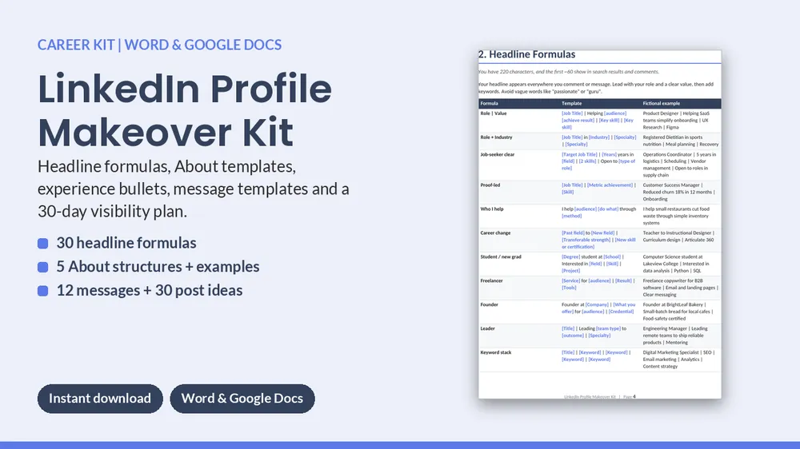Click the '[Job Title] | [Metric achievement]' template cell
Viewport: 800px width, 449px height.
click(x=599, y=189)
